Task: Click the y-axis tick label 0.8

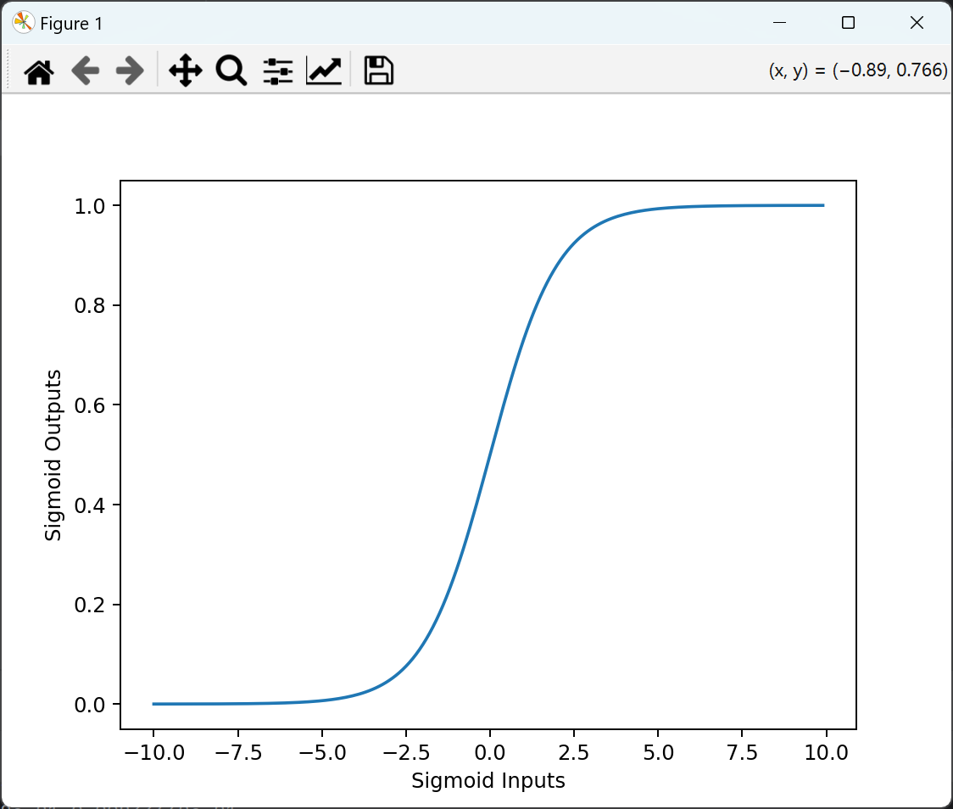Action: (x=90, y=306)
